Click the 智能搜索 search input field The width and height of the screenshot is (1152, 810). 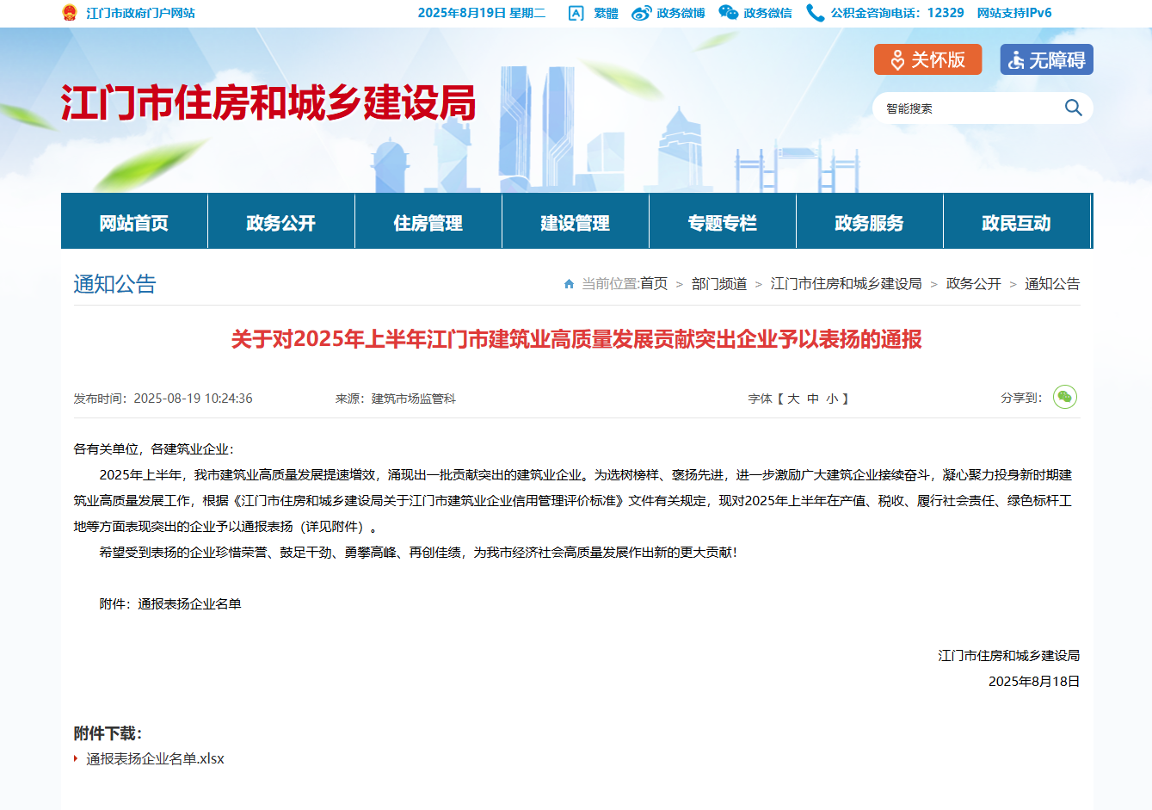968,108
